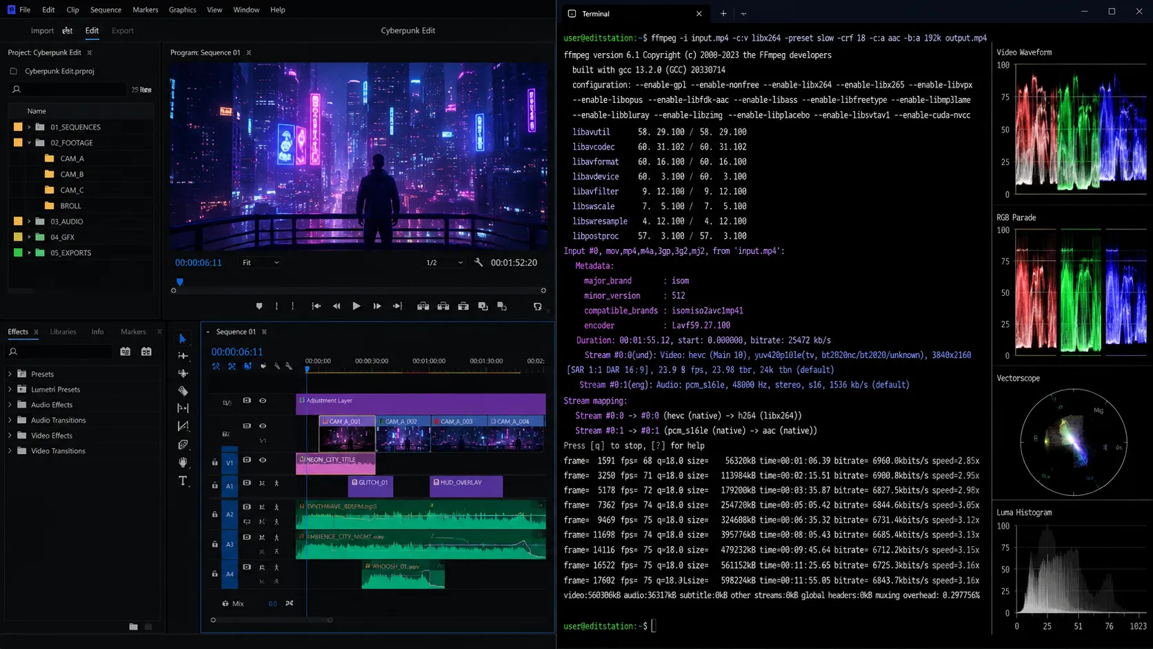Click the timeline zoom scroll bar

point(272,620)
